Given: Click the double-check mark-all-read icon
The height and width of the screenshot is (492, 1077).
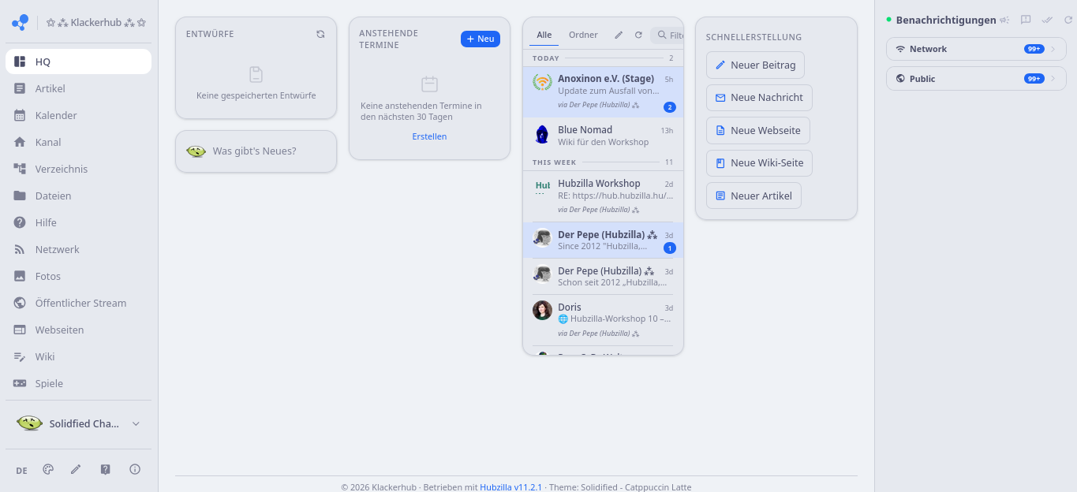Looking at the screenshot, I should tap(1047, 20).
